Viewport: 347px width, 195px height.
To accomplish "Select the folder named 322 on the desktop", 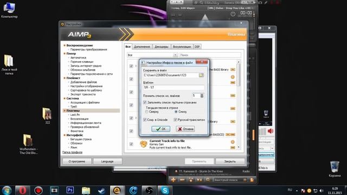I will tap(47, 115).
